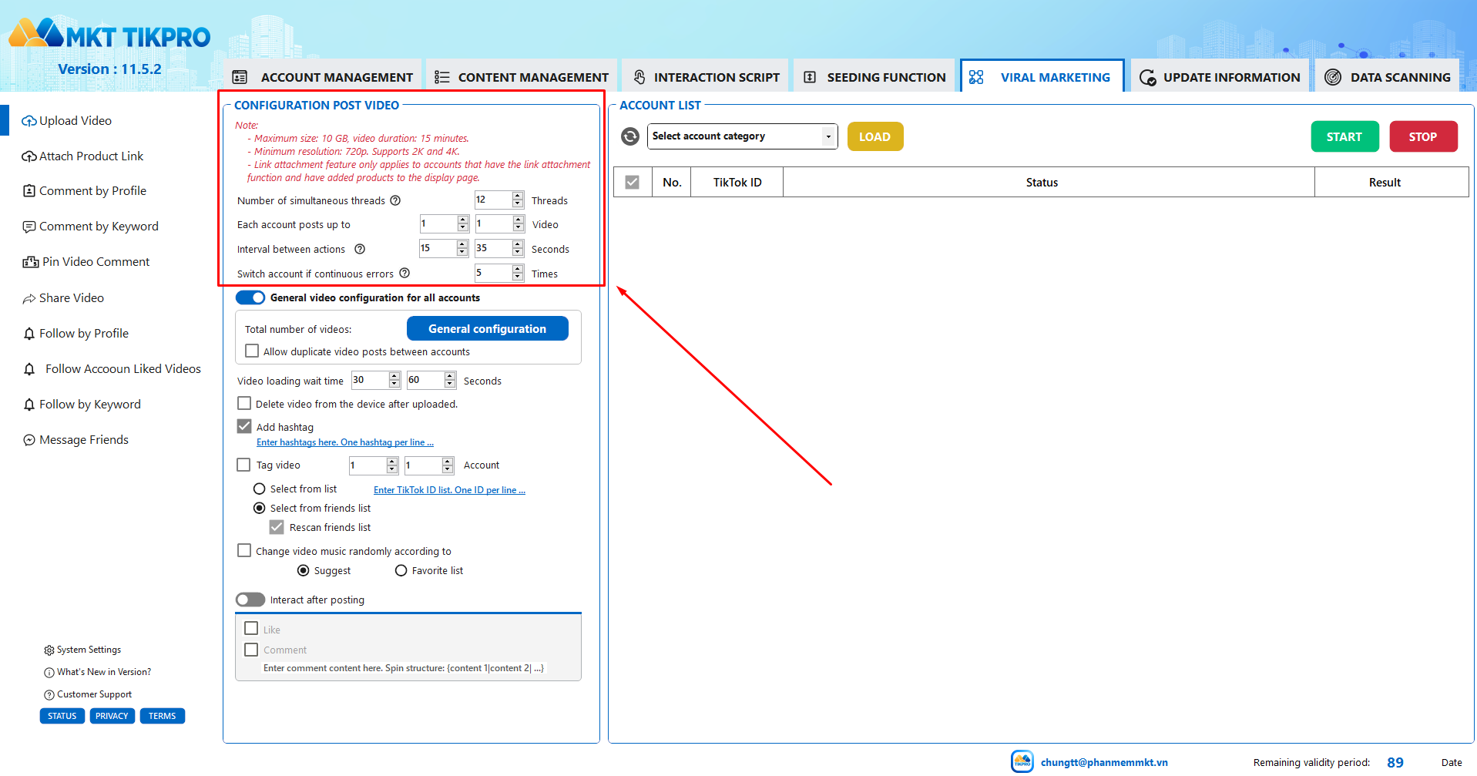Open 'Enter hashtags here' link

[x=345, y=442]
